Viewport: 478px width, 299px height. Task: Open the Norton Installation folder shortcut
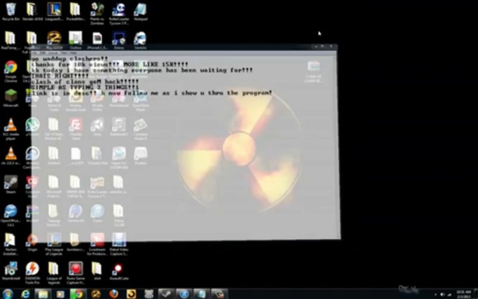coord(11,244)
